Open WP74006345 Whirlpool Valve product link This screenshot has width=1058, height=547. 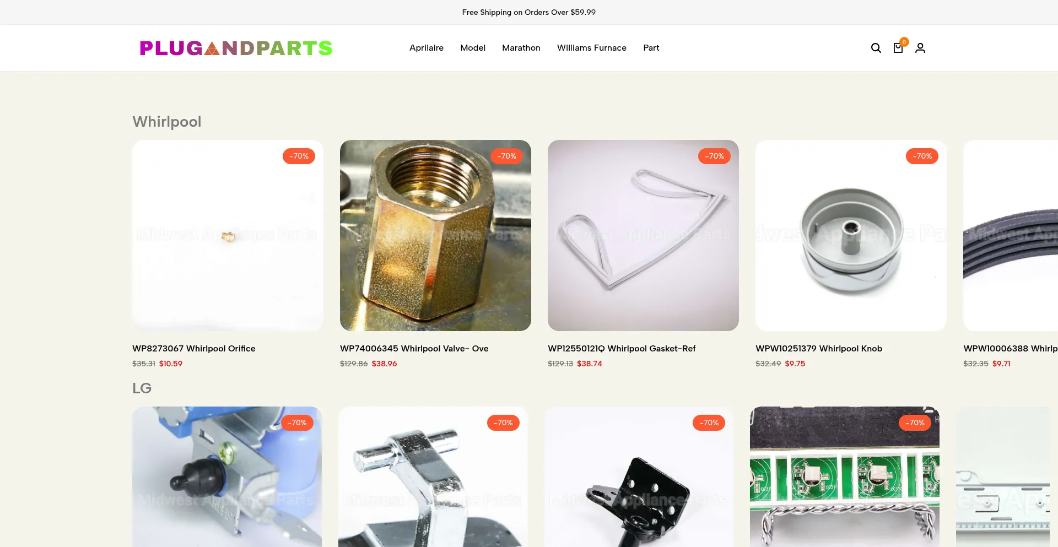pyautogui.click(x=414, y=349)
